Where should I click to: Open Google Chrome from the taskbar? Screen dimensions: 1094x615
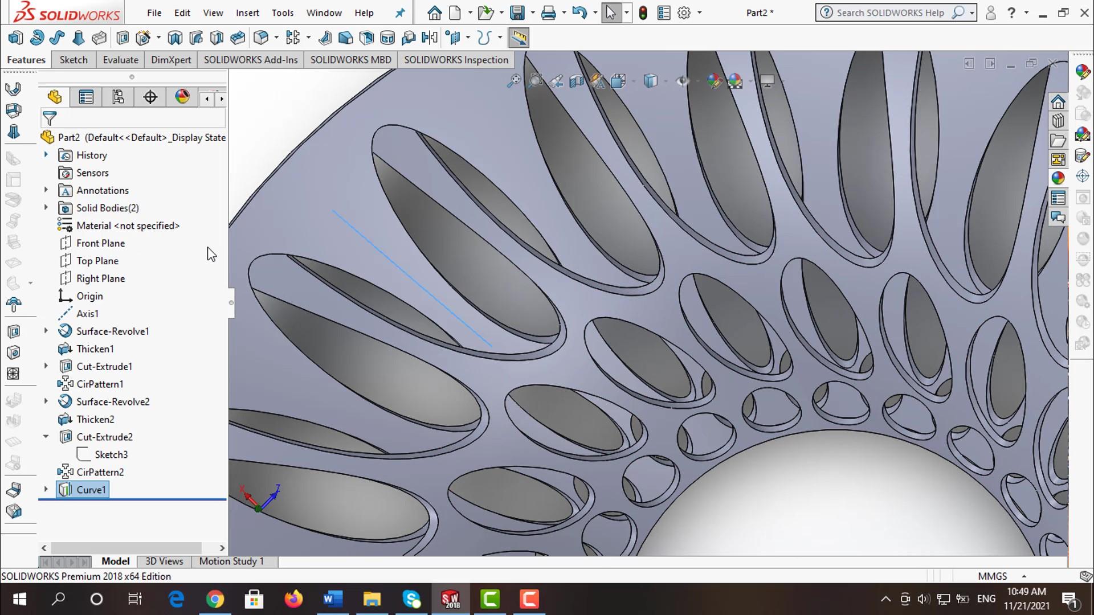point(215,599)
